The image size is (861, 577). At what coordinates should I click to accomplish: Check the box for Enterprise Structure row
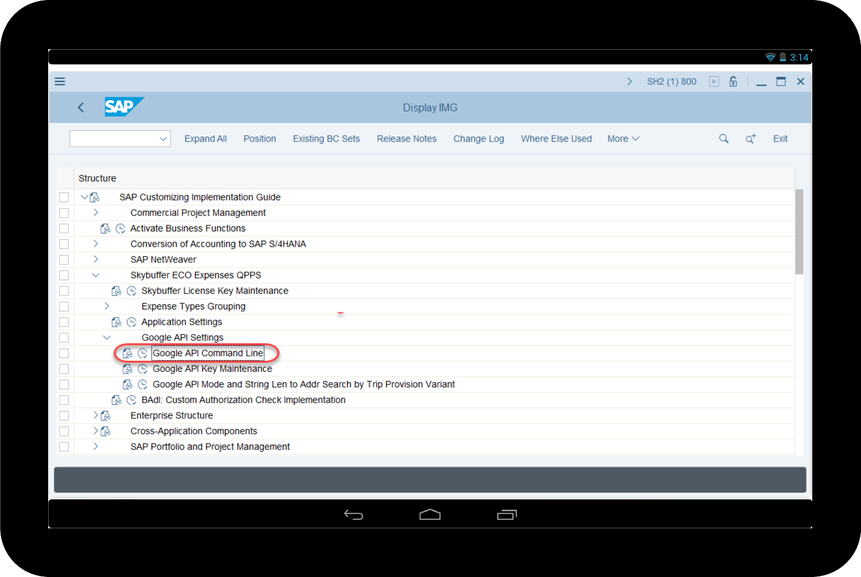64,415
